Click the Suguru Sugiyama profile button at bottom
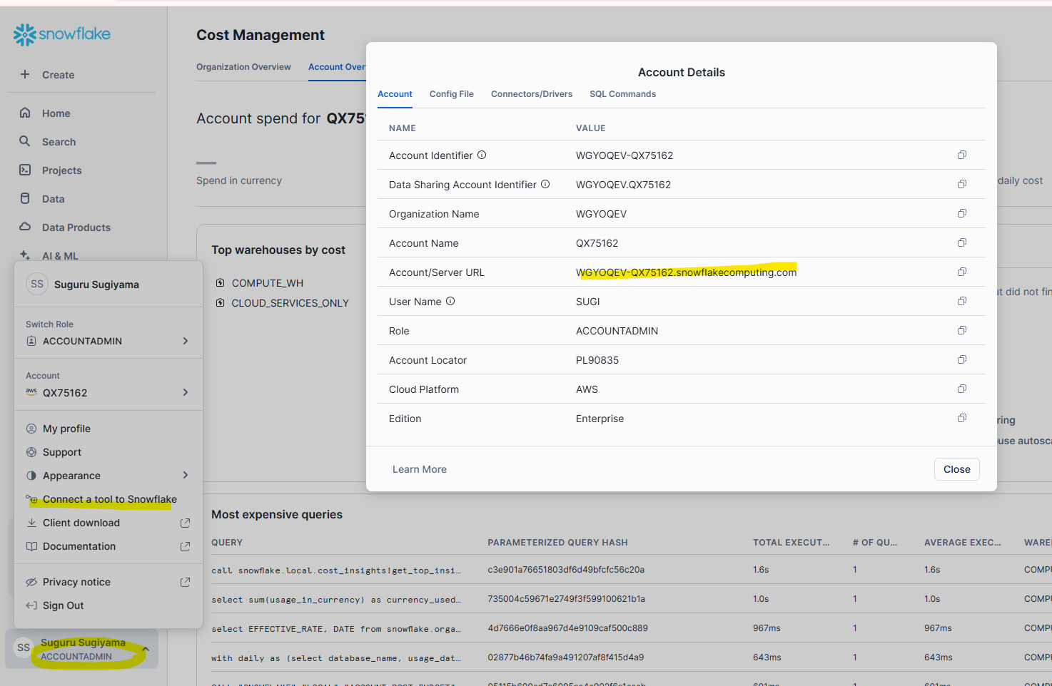 click(81, 649)
